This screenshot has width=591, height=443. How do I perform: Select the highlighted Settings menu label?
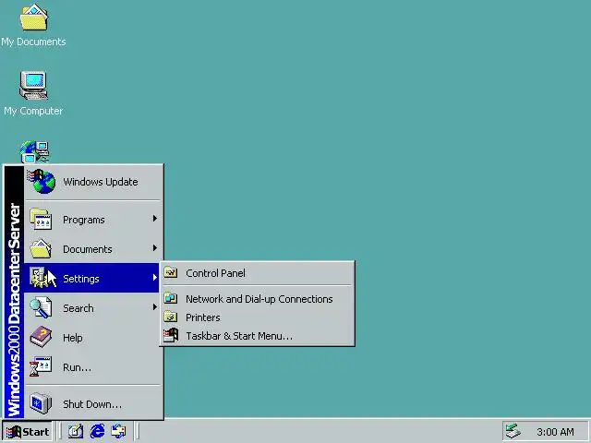coord(81,279)
